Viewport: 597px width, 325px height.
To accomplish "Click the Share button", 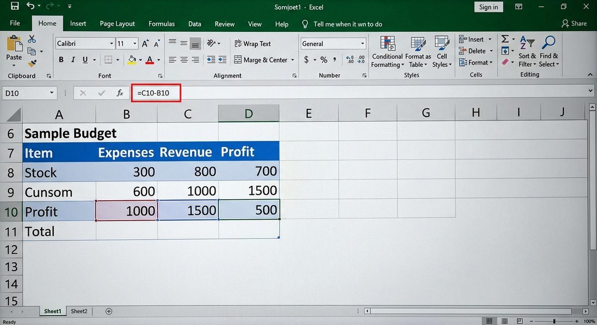I will click(575, 23).
